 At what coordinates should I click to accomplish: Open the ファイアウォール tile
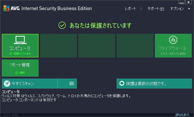pyautogui.click(x=173, y=46)
